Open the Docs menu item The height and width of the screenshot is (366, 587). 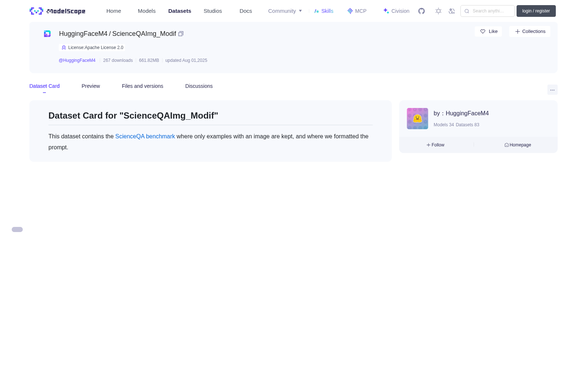pyautogui.click(x=246, y=11)
